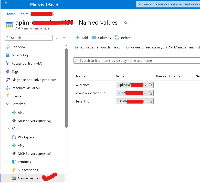
Task: Open Access control (IAM)
Action: point(27,64)
